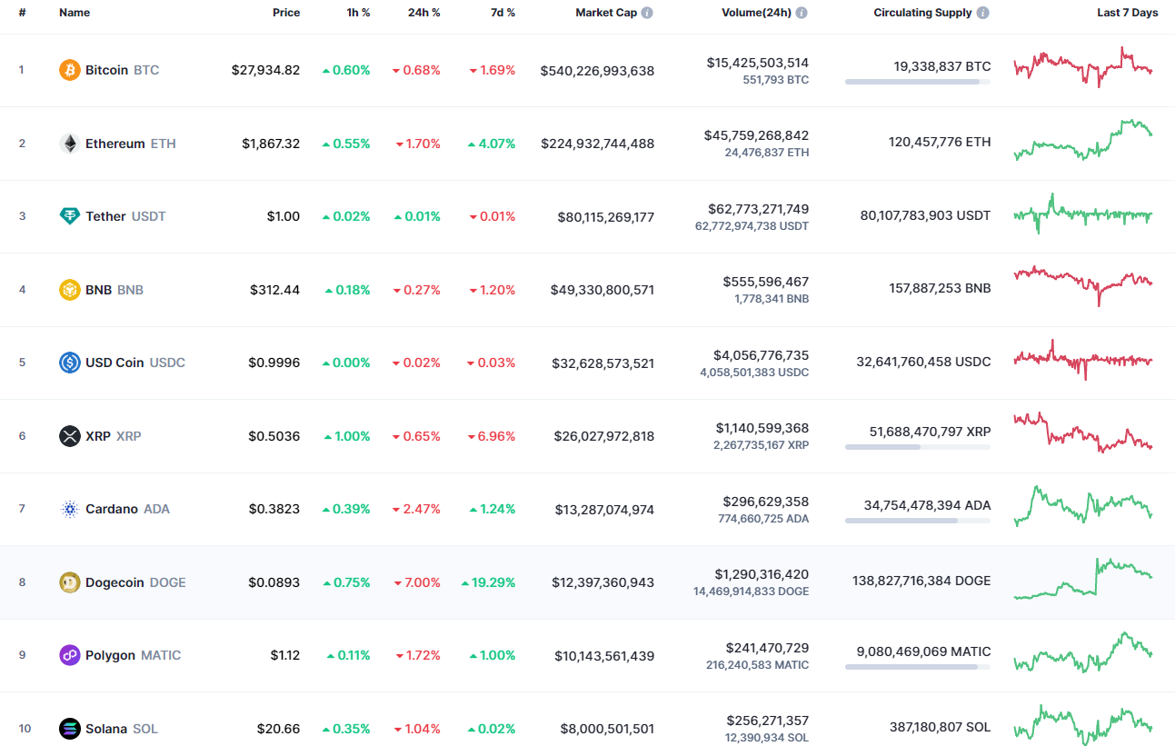Click the Dogecoin coin logo
The width and height of the screenshot is (1175, 756).
coord(68,582)
